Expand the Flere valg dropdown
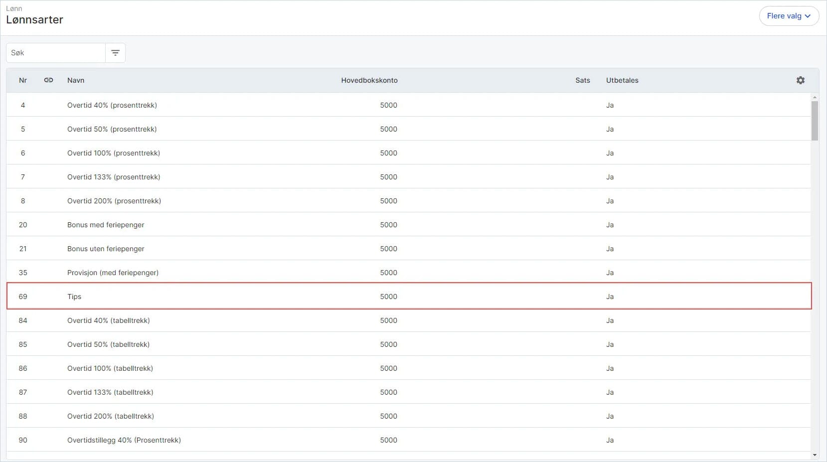 click(x=789, y=16)
